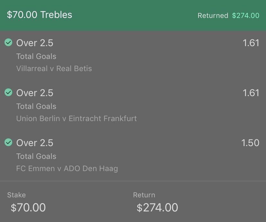Click the 1.61 odds for Villarreal match
266x222 pixels.
click(251, 43)
